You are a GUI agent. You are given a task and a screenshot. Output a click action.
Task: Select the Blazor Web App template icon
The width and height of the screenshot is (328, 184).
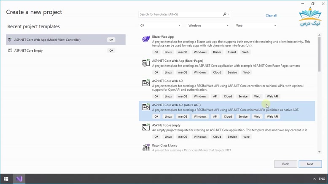click(146, 39)
